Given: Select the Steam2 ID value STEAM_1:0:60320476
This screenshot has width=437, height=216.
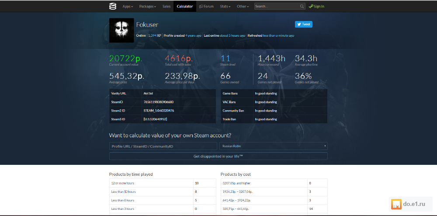Looking at the screenshot, I should coord(159,111).
